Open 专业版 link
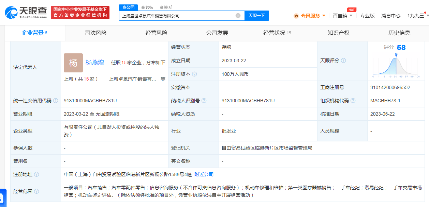The image size is (429, 207). [367, 16]
